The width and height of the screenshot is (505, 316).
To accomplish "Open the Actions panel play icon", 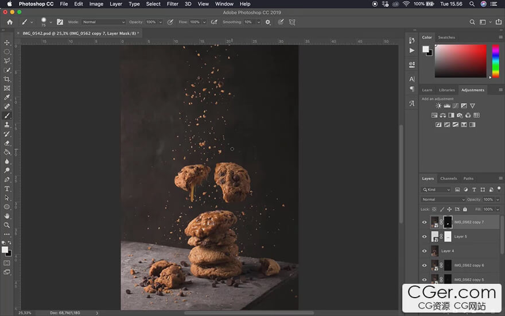I will 412,51.
